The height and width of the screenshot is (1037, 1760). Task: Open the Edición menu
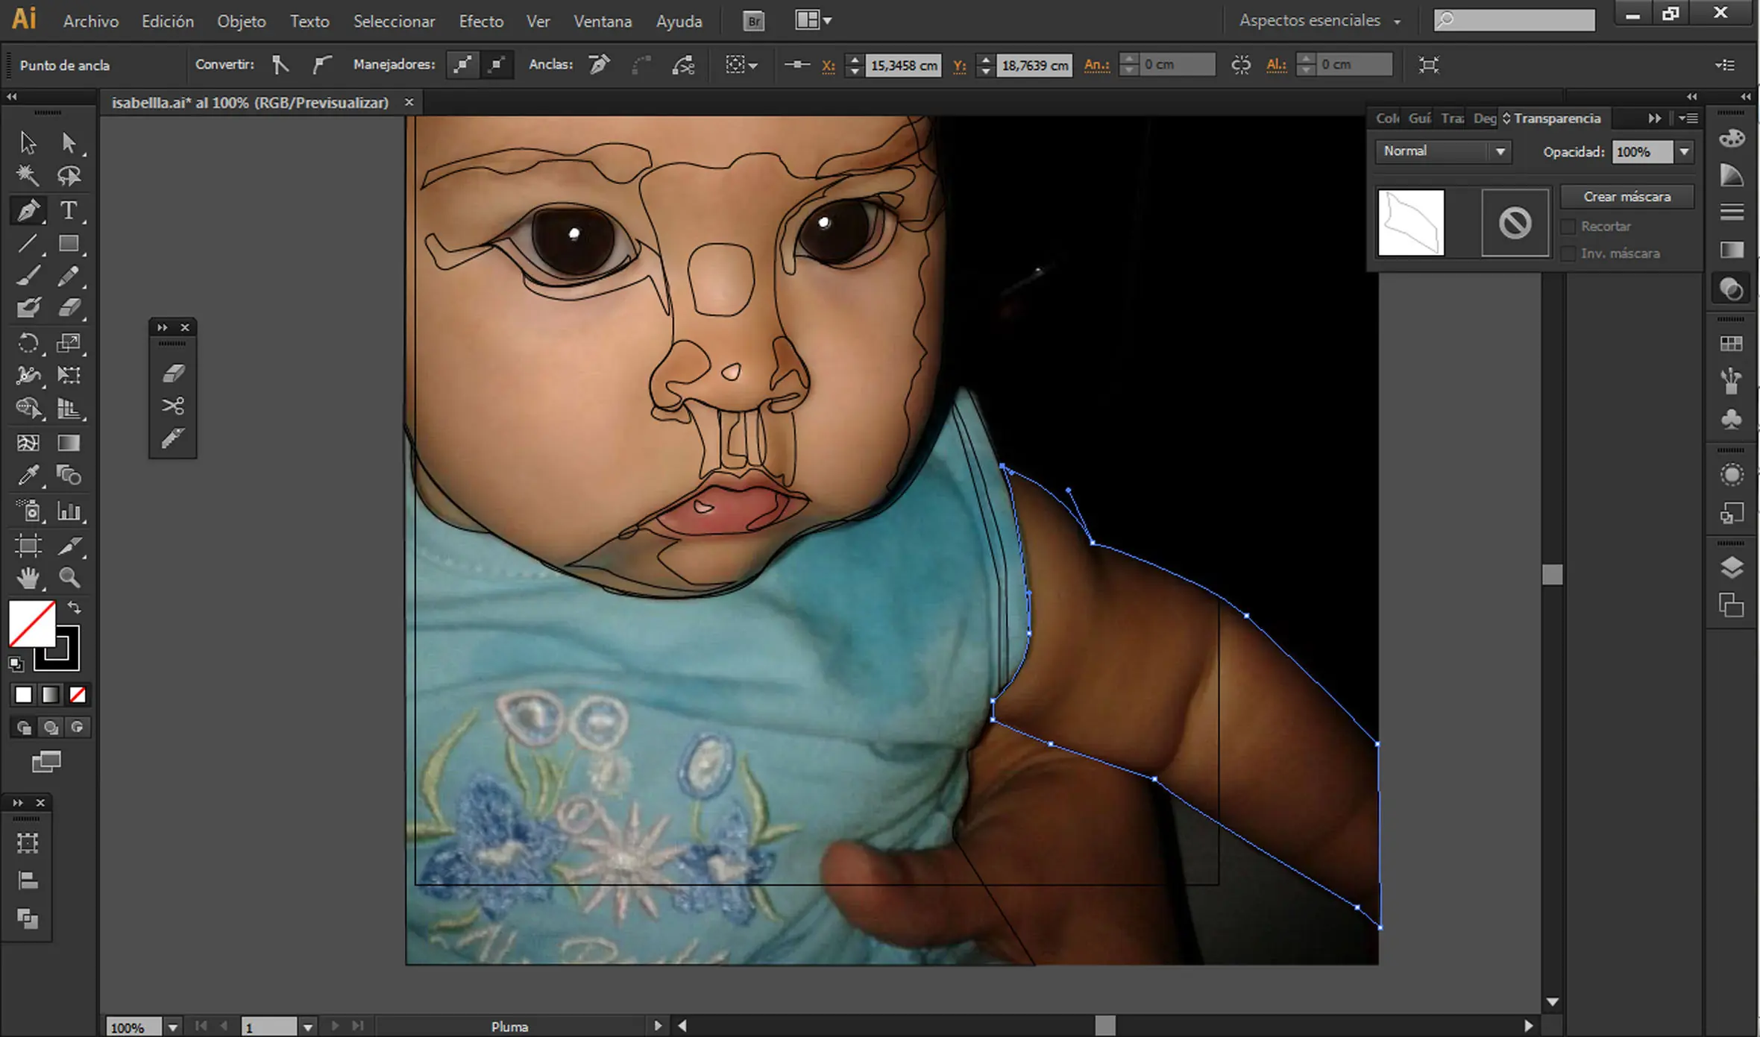168,21
